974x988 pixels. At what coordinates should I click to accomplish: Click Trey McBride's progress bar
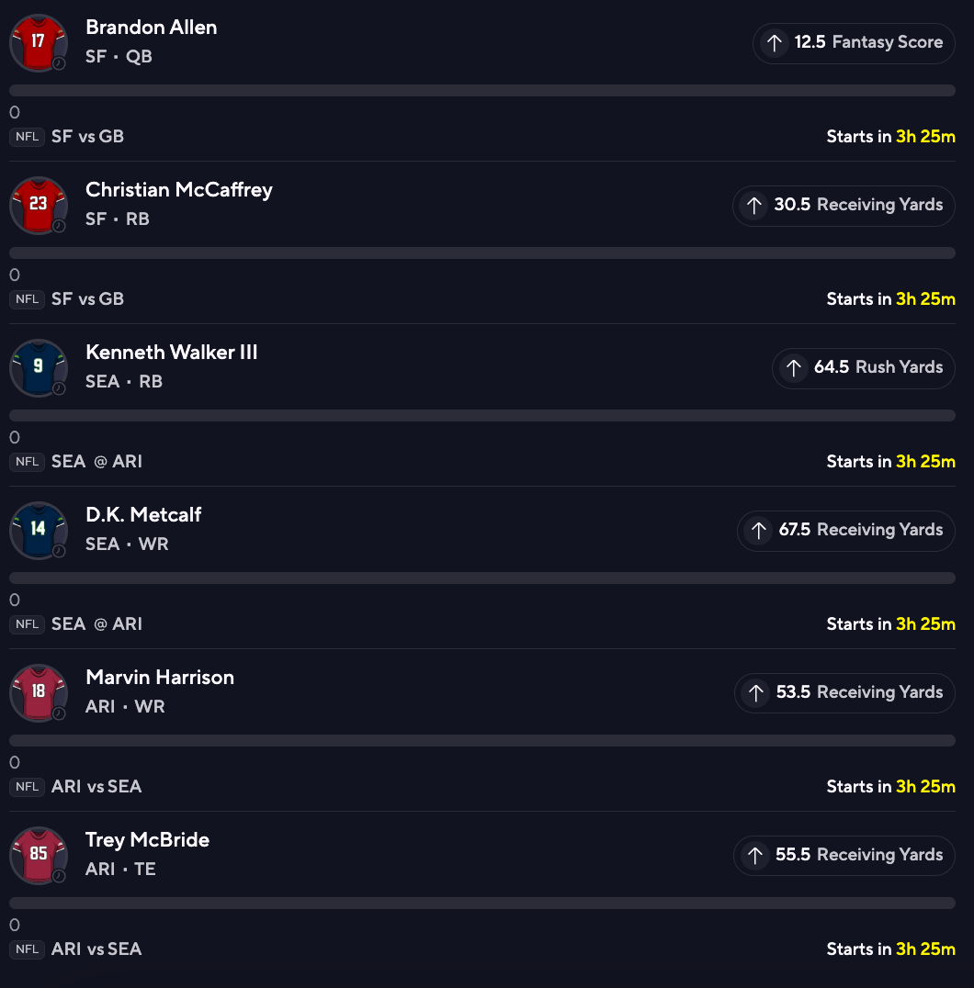[482, 904]
